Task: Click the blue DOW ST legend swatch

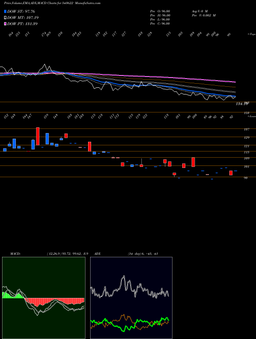Action: (5, 11)
